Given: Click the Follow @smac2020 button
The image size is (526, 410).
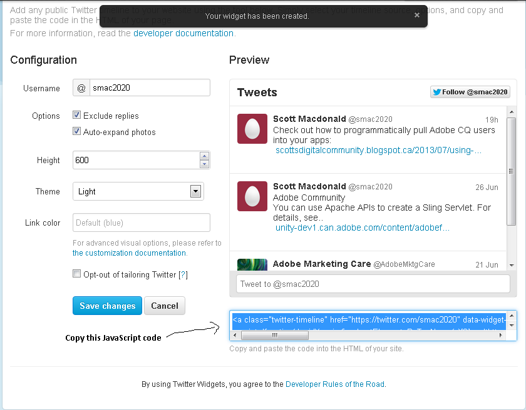Looking at the screenshot, I should tap(470, 92).
